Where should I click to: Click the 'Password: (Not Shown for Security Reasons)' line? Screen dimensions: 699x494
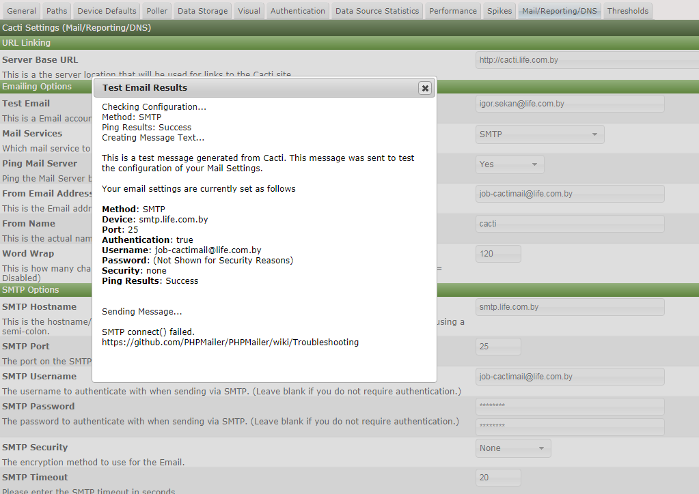197,261
